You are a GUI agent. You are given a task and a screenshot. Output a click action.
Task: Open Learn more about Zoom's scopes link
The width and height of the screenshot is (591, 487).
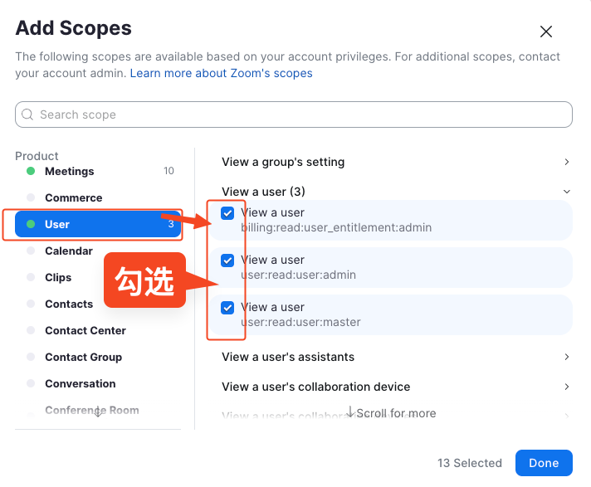click(221, 73)
